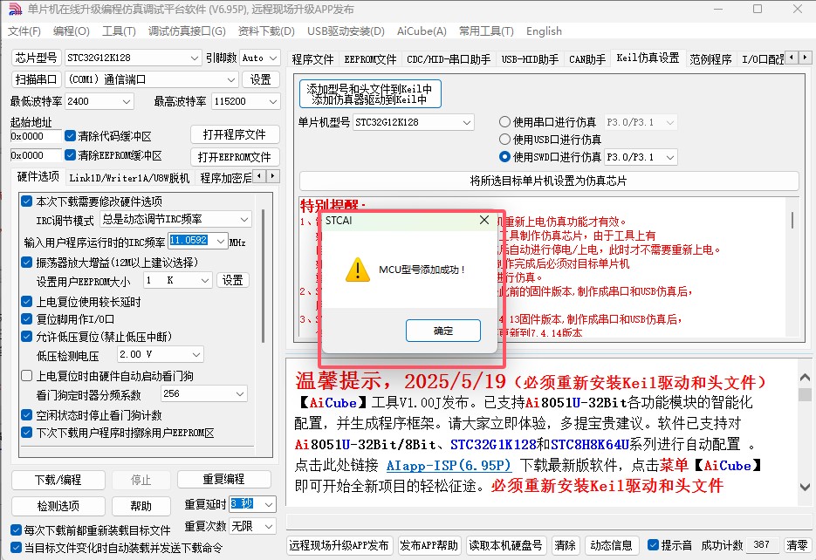Image resolution: width=816 pixels, height=560 pixels.
Task: Expand COM1 通信端口 dropdown
Action: coord(231,79)
